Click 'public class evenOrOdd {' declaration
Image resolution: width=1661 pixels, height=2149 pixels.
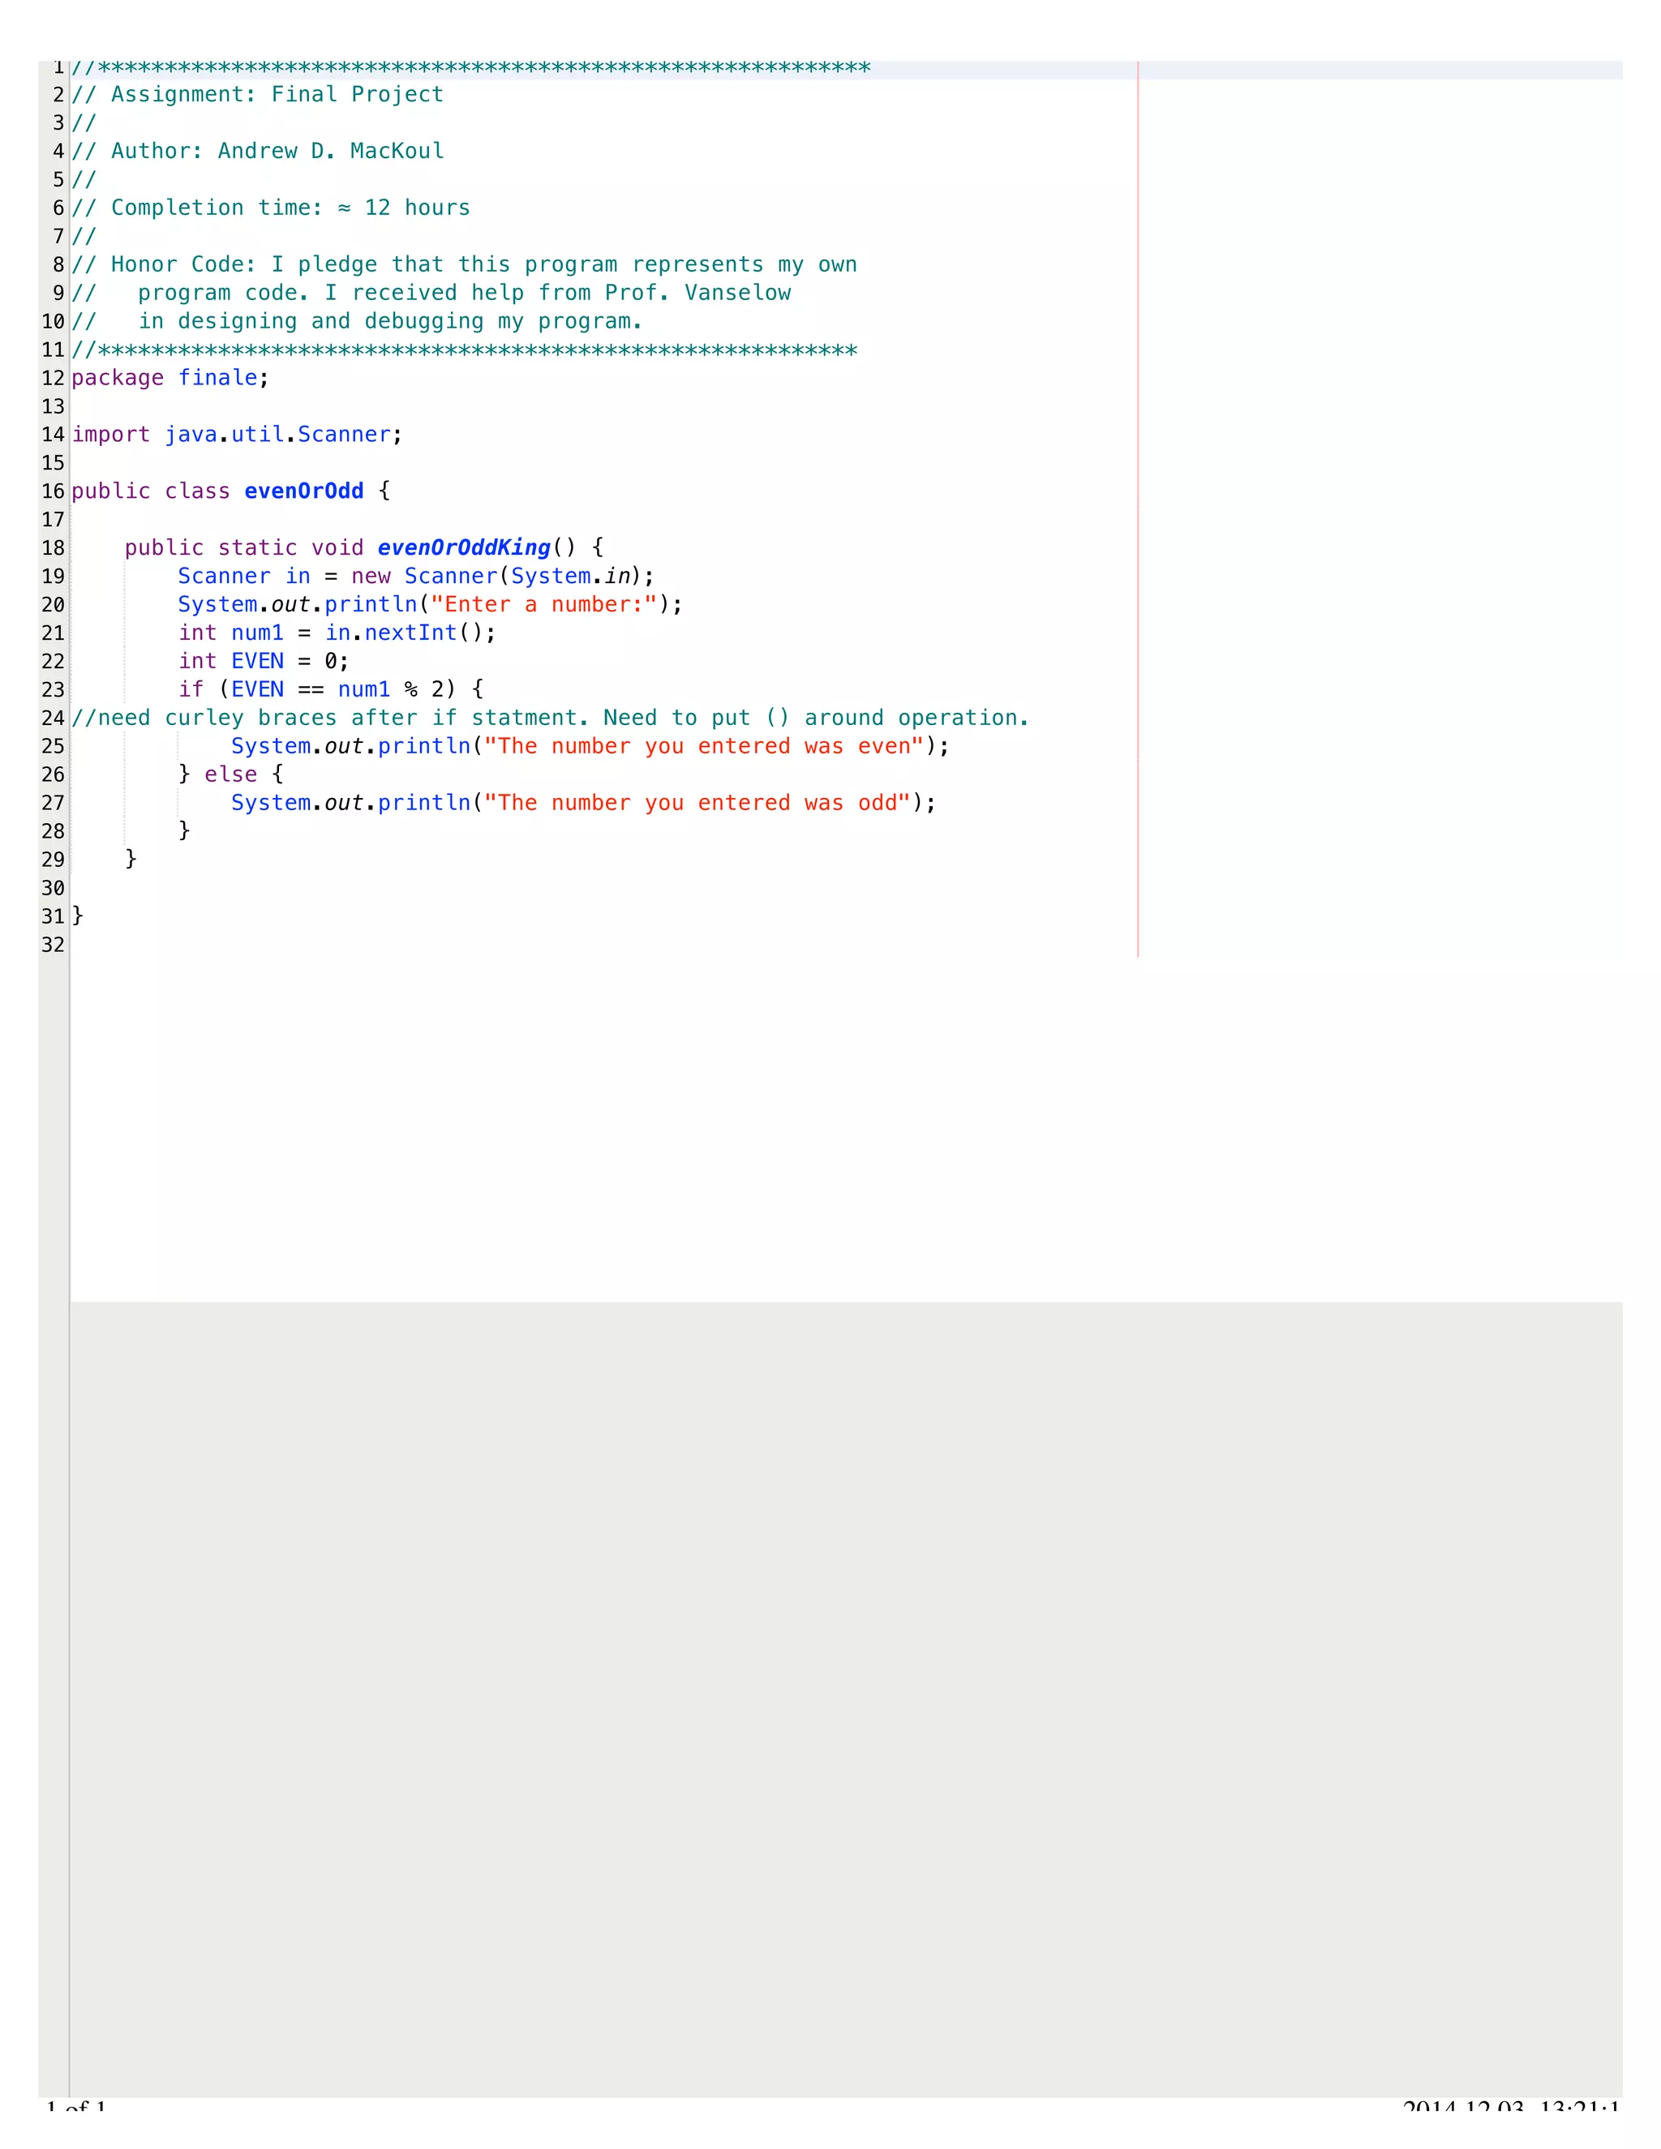point(231,491)
